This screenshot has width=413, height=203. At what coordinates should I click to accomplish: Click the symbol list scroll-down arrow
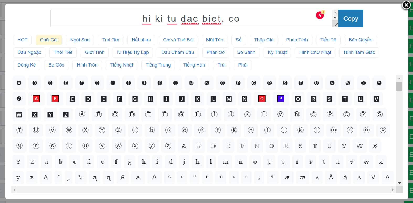pos(399,183)
